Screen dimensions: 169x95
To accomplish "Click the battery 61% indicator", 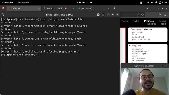I will pyautogui.click(x=163, y=2).
